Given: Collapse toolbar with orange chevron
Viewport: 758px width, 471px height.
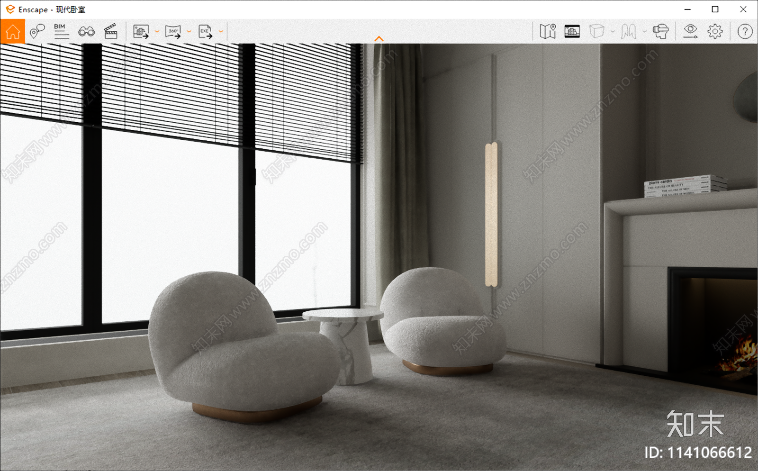Looking at the screenshot, I should (x=379, y=39).
